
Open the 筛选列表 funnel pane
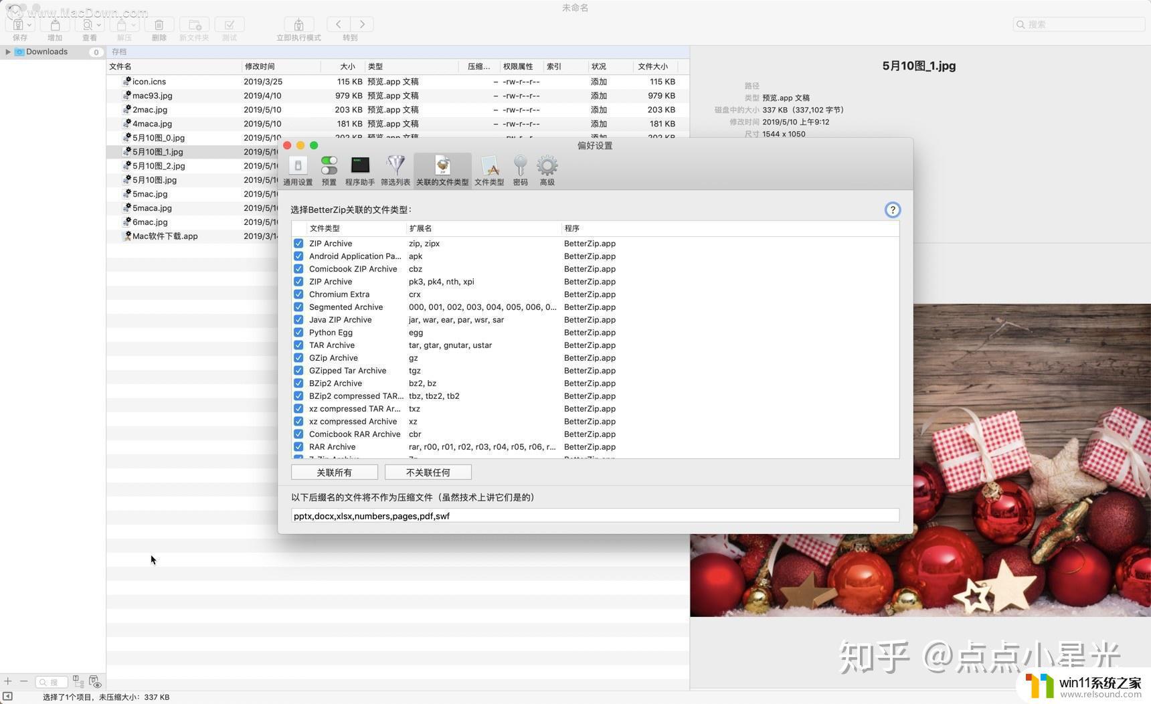(x=395, y=171)
